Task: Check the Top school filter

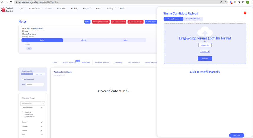Action: tap(22, 112)
